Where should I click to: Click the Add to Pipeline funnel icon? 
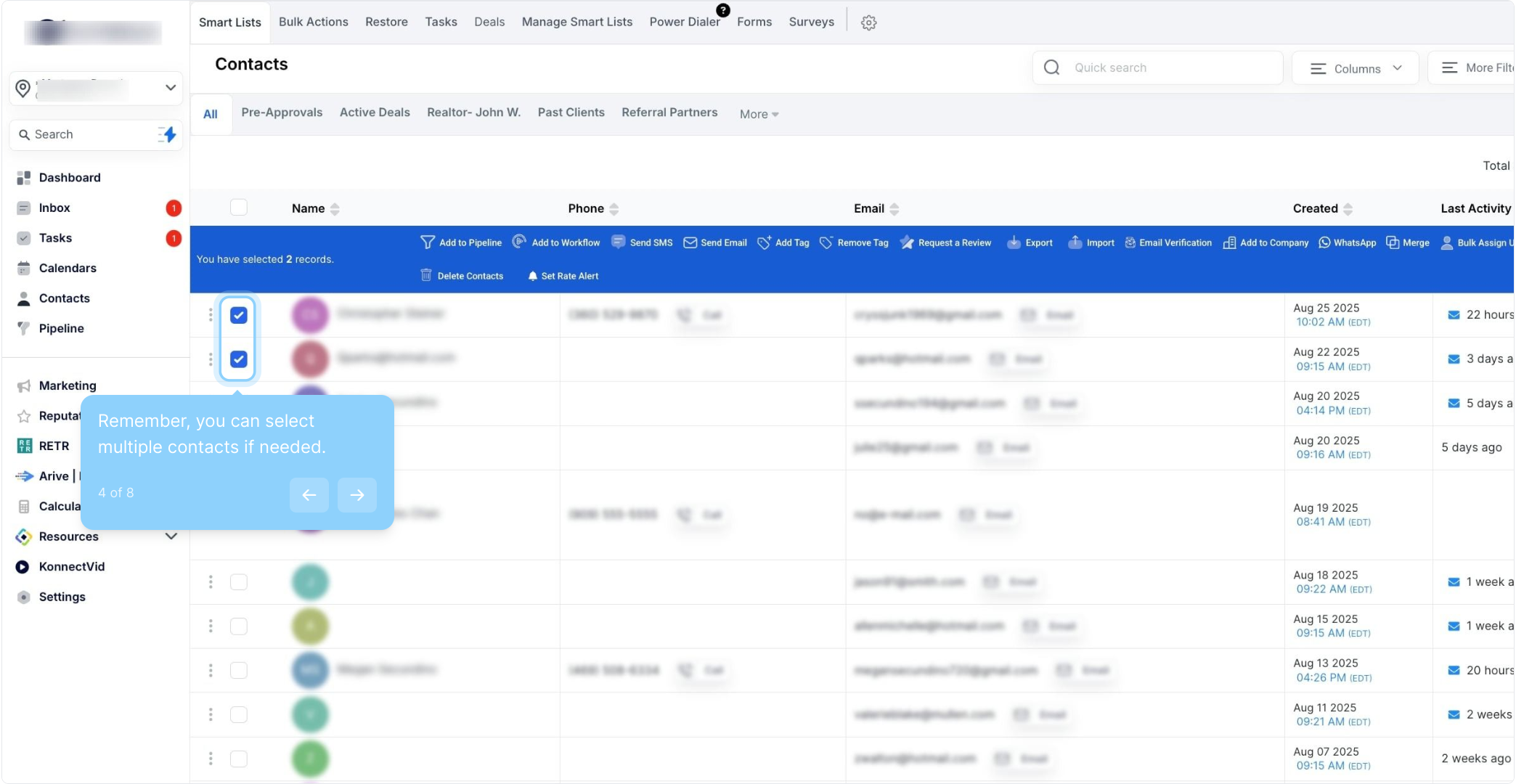point(428,242)
